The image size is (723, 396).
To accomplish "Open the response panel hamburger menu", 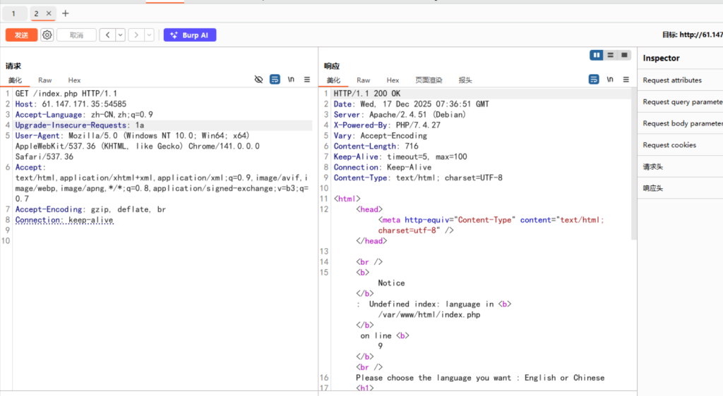I will (626, 80).
